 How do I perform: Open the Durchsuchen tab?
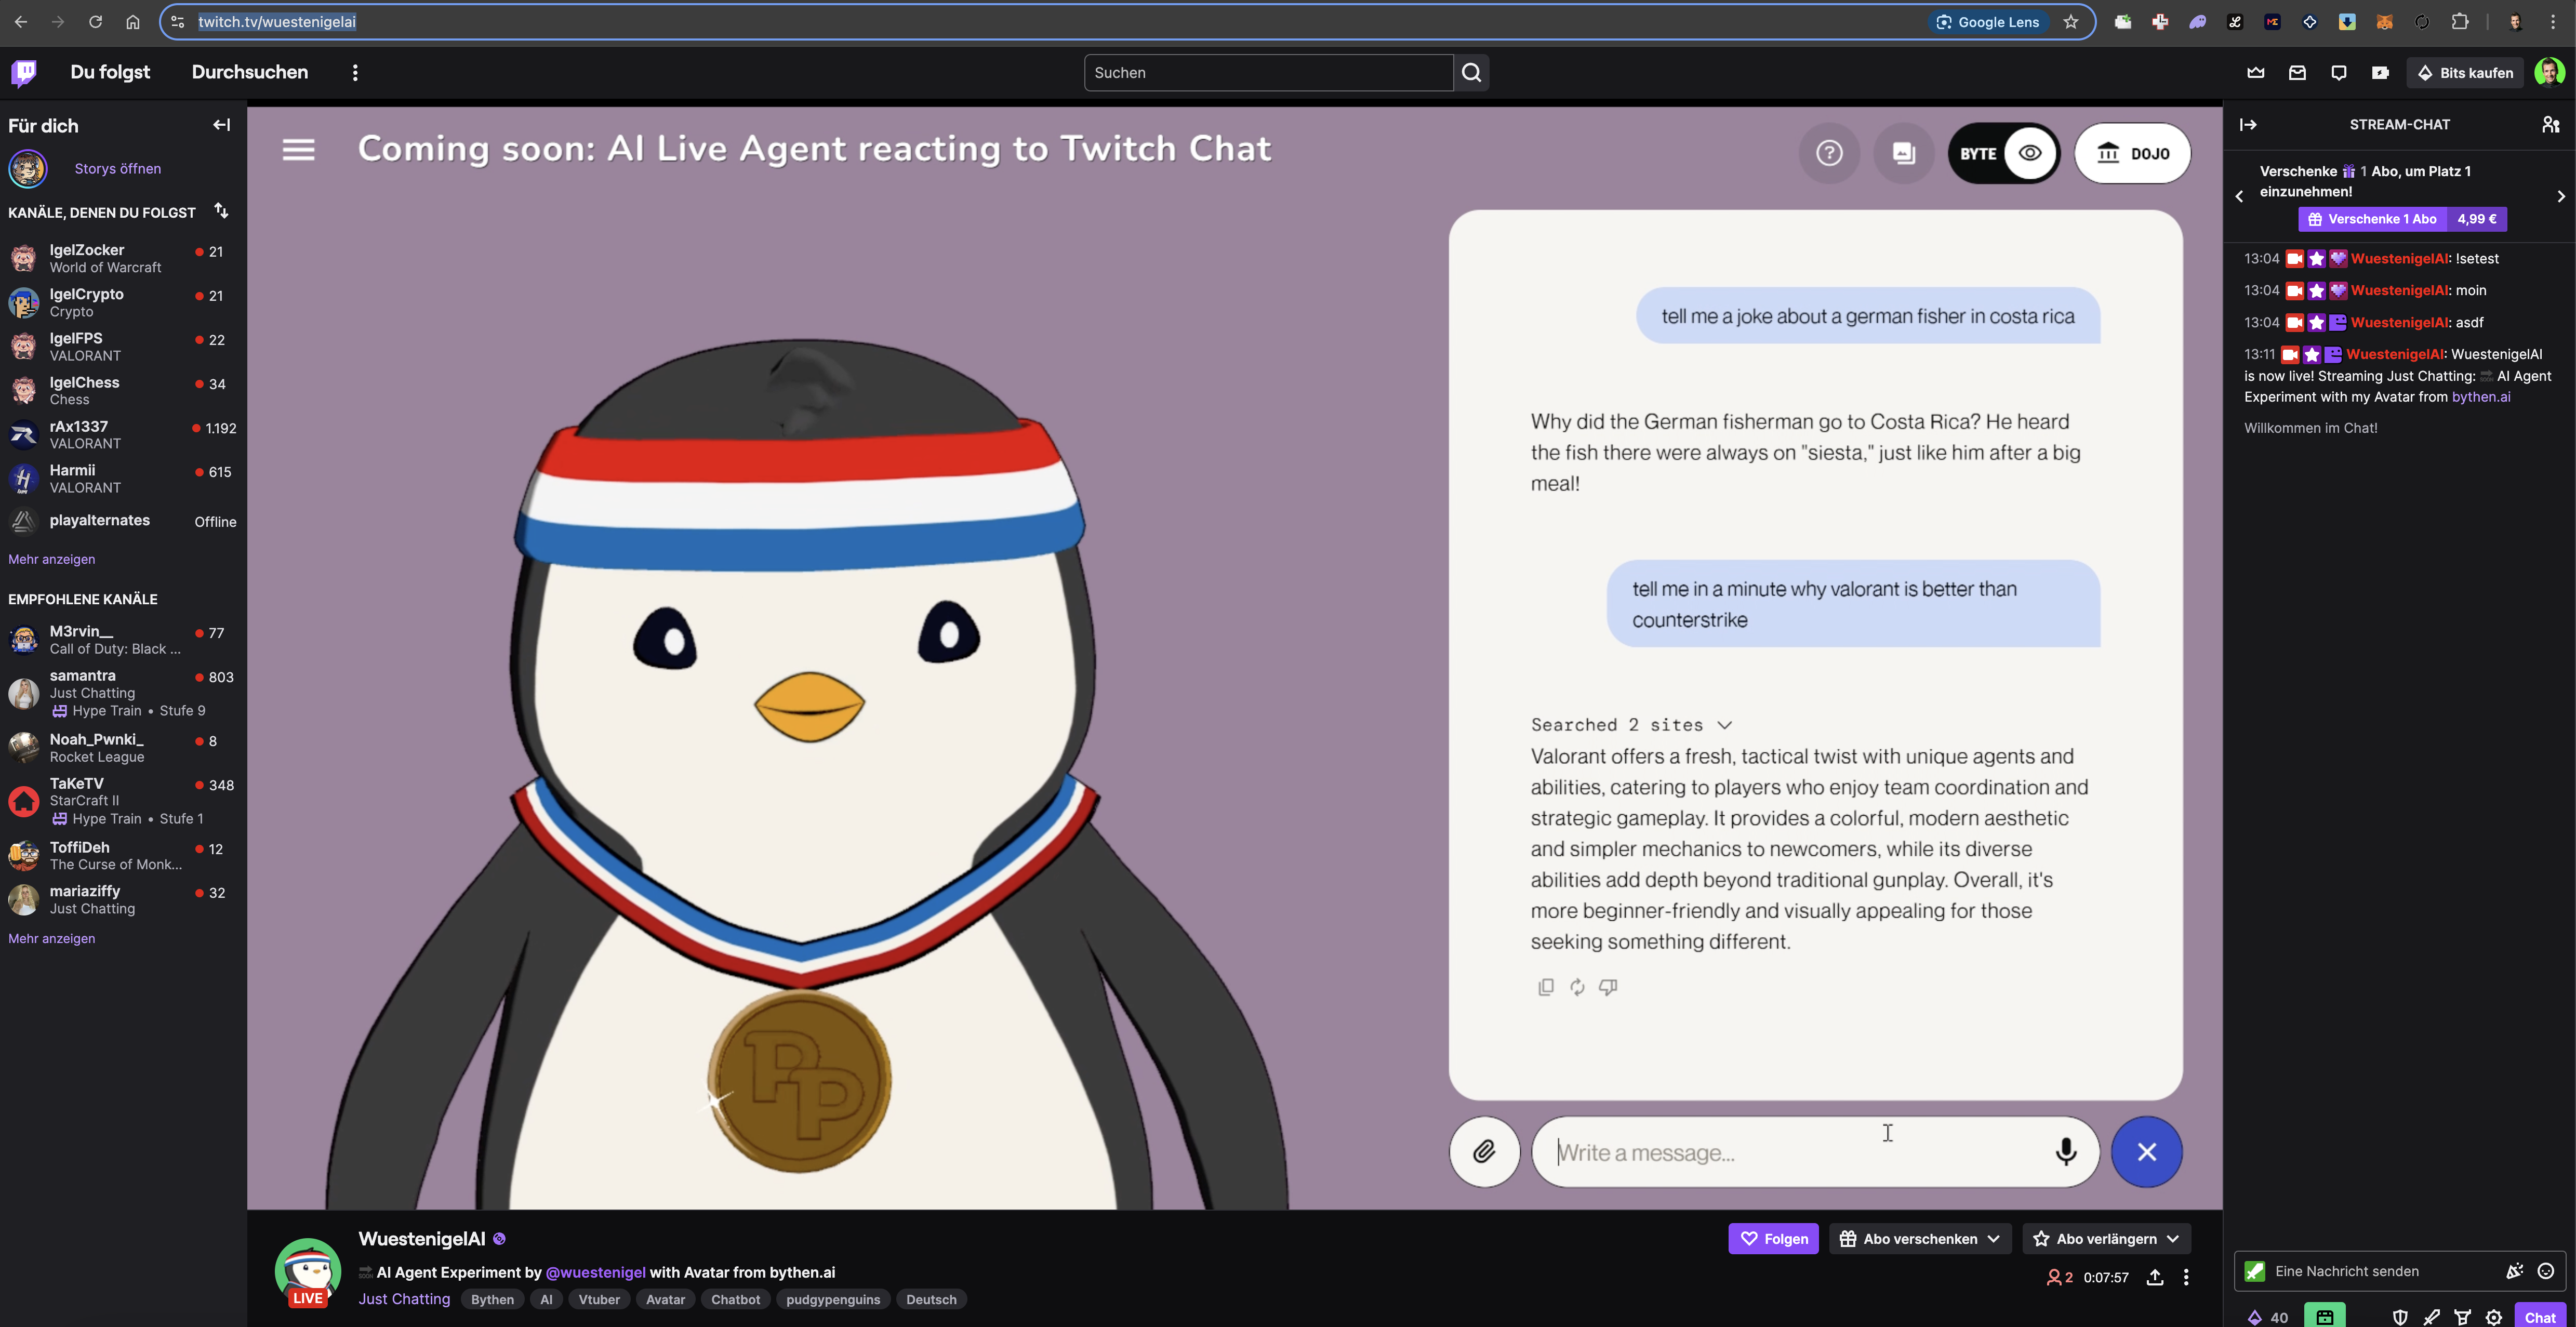(x=250, y=72)
